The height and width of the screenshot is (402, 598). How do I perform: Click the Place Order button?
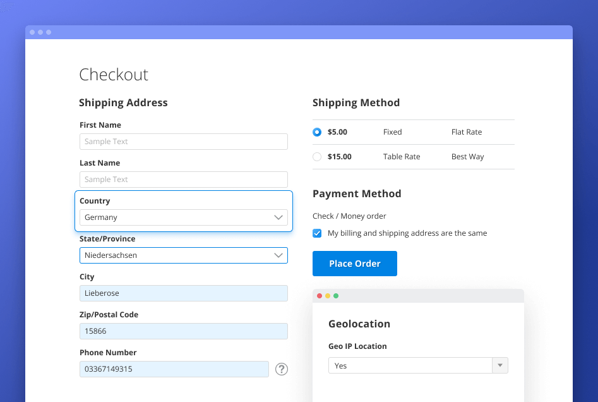pyautogui.click(x=354, y=264)
